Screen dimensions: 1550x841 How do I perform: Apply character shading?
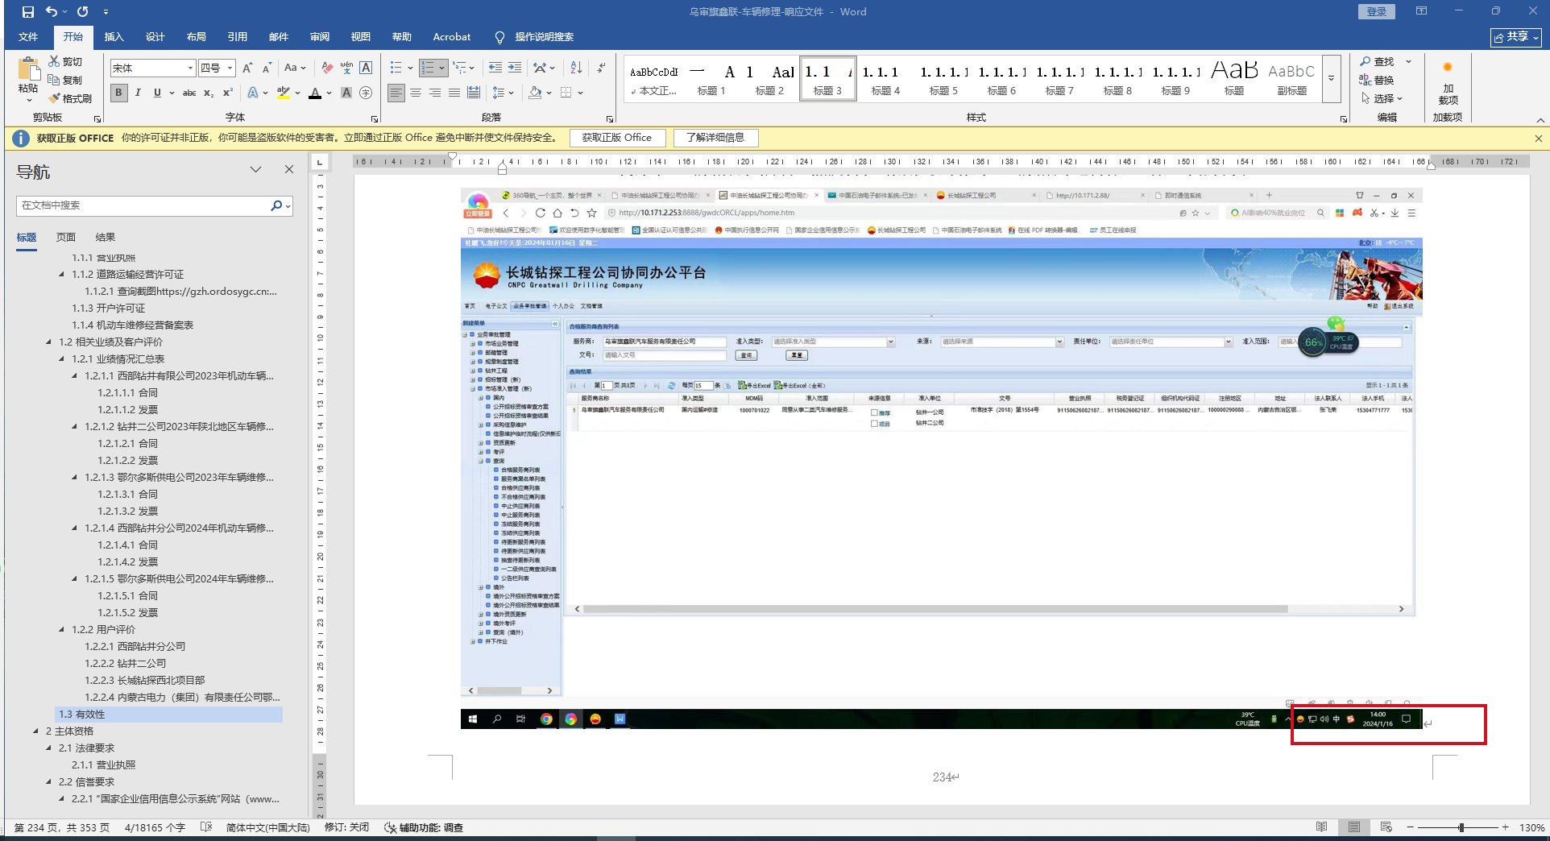346,93
